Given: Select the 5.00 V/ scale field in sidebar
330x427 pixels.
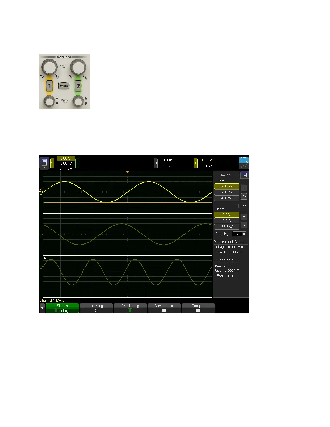Looking at the screenshot, I should [226, 186].
